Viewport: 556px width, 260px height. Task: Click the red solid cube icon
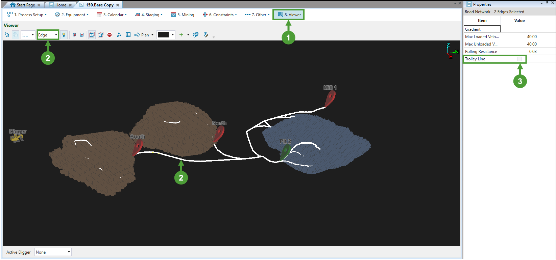(x=74, y=35)
